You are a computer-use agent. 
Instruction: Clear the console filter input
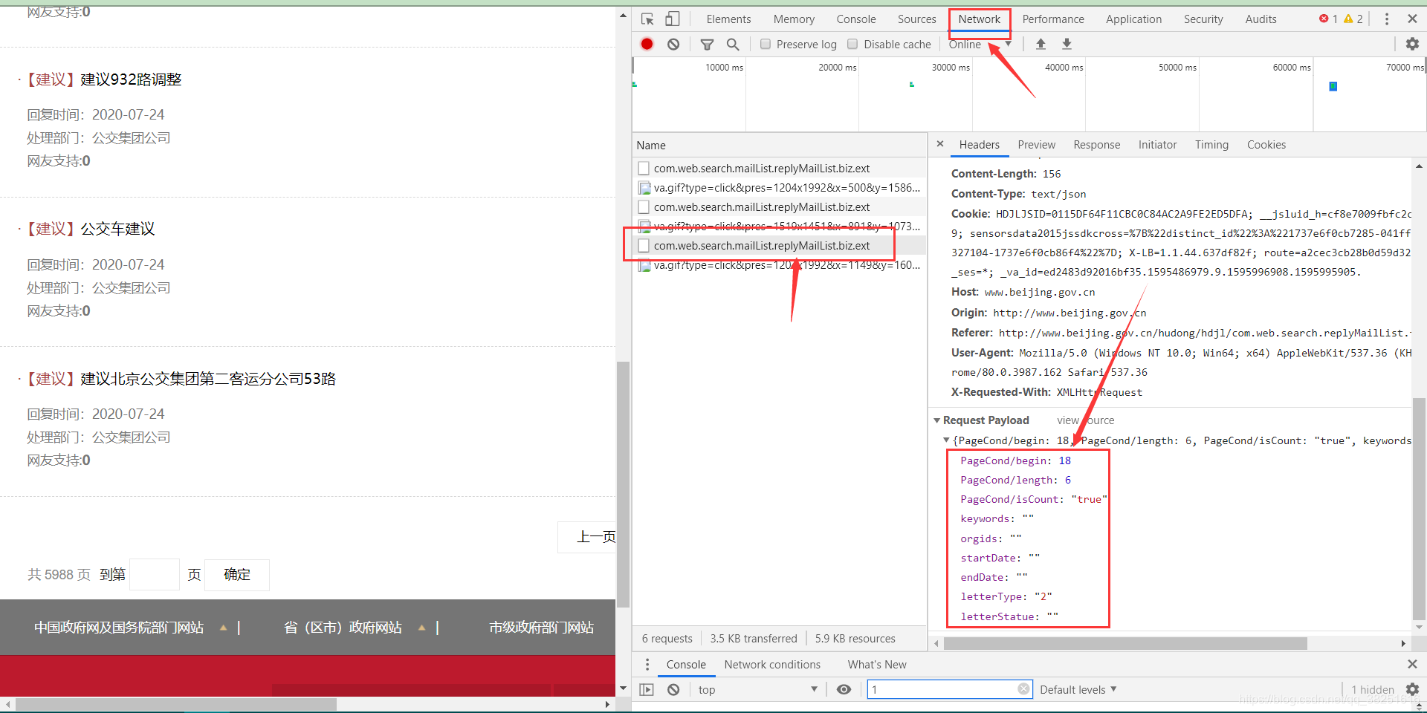pyautogui.click(x=1023, y=689)
